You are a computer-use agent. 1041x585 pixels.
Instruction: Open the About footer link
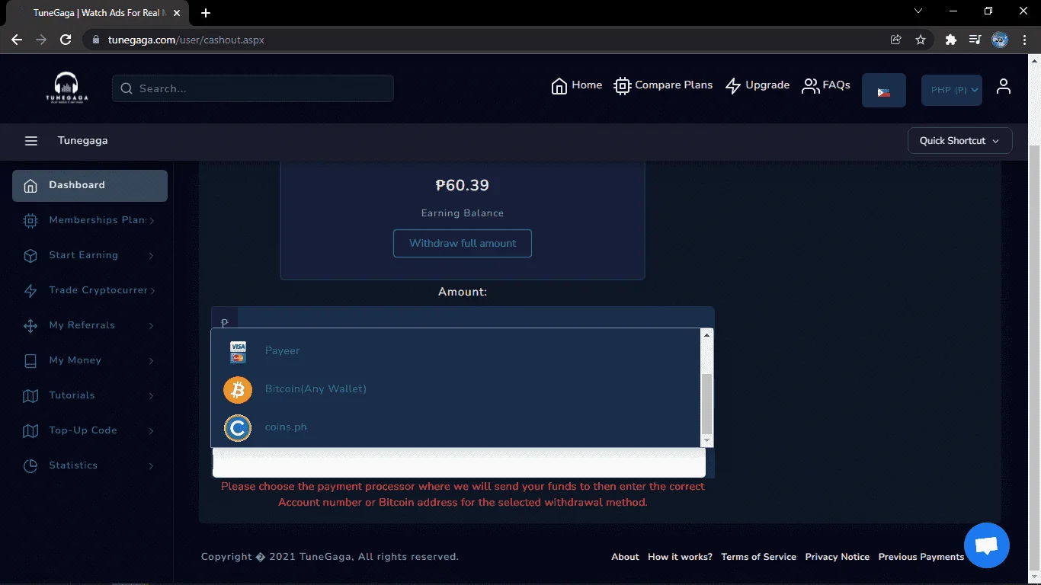625,557
